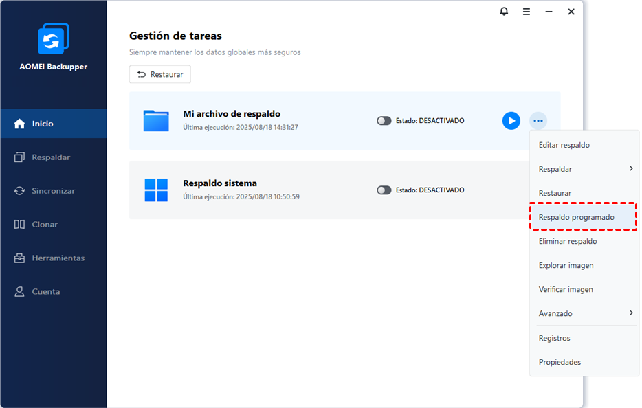The height and width of the screenshot is (408, 642).
Task: Expand the Avanzado submenu
Action: click(x=584, y=313)
